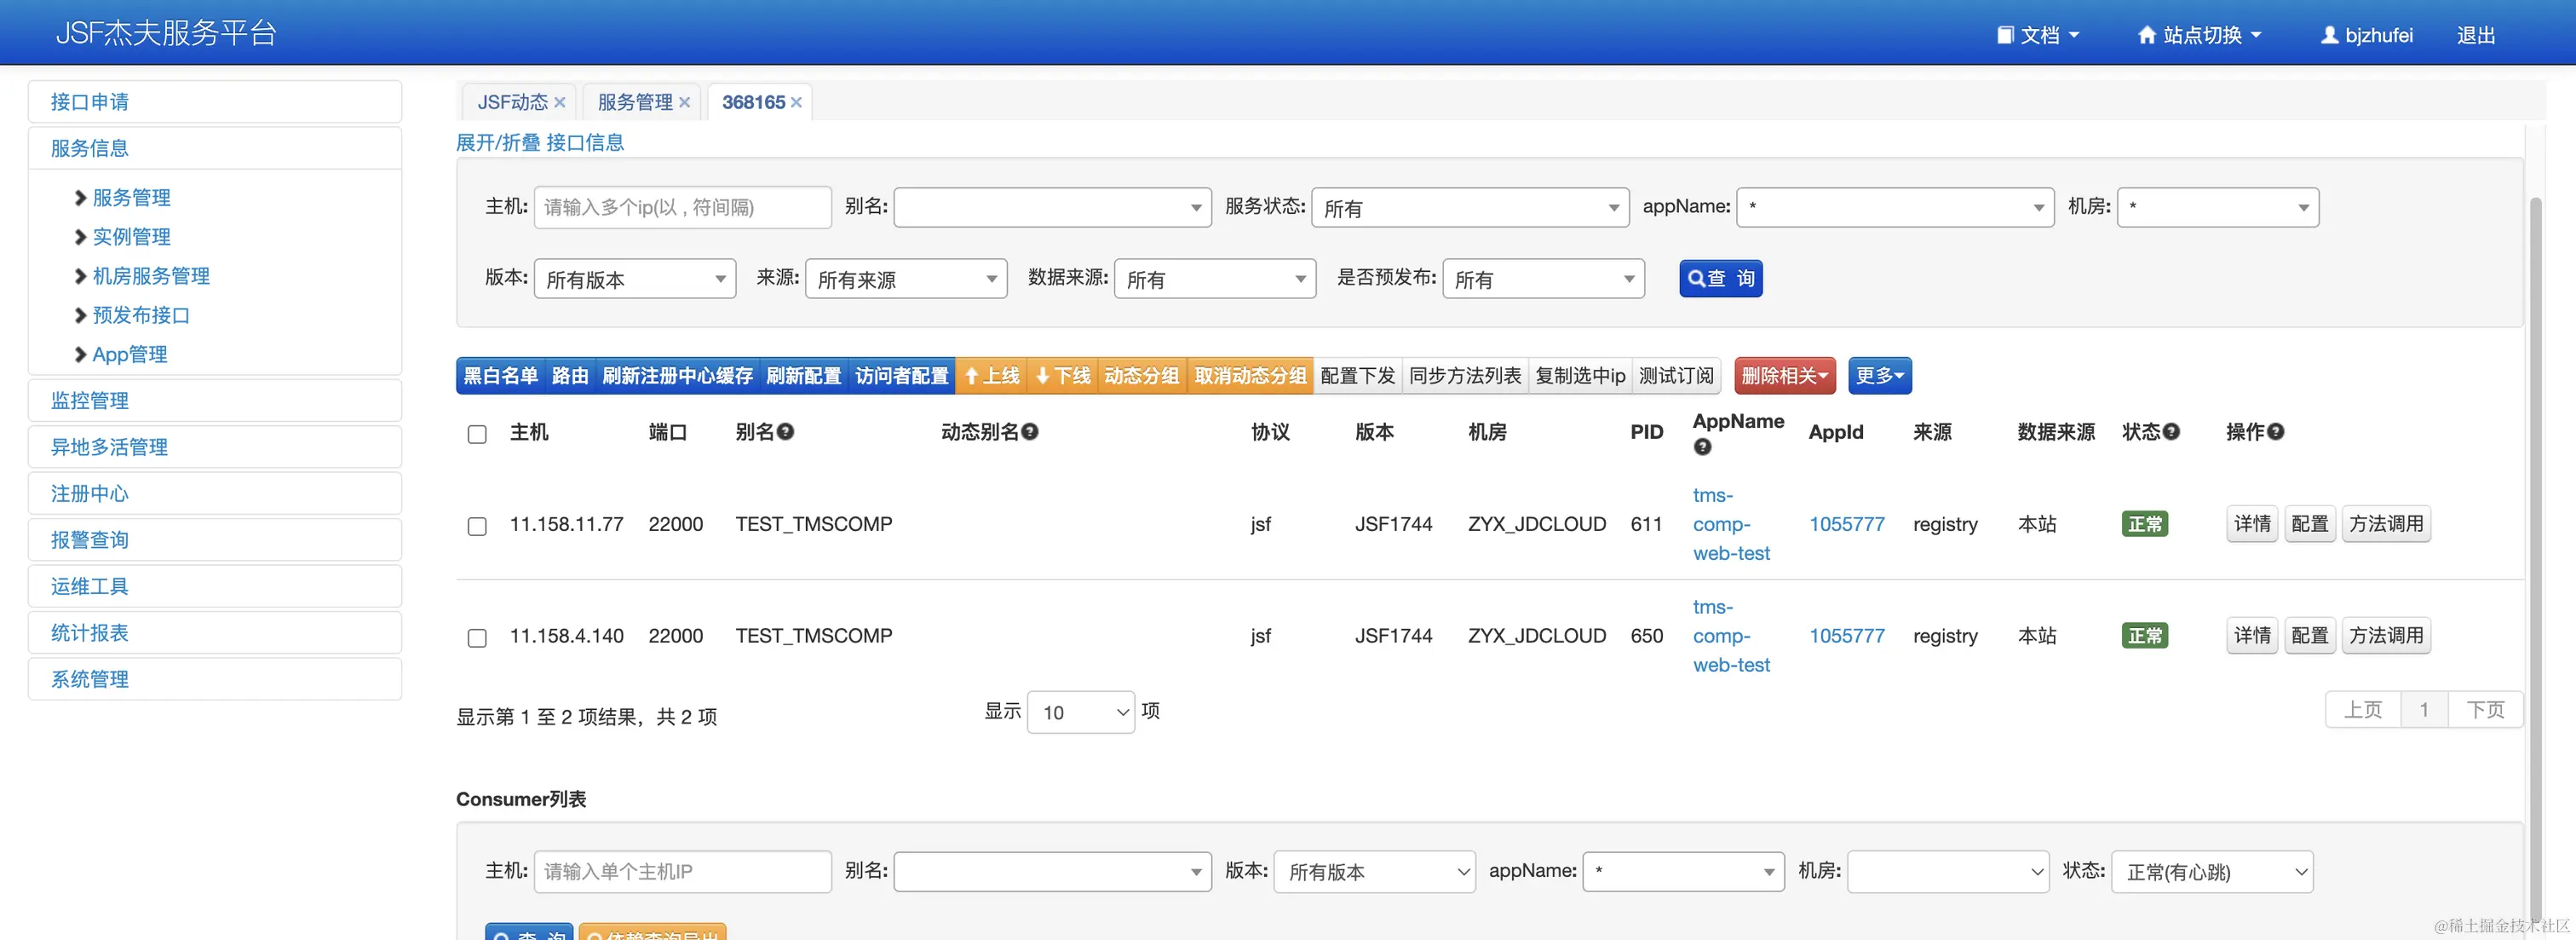The height and width of the screenshot is (940, 2576).
Task: Click help icon next to 操作 header
Action: (x=2276, y=432)
